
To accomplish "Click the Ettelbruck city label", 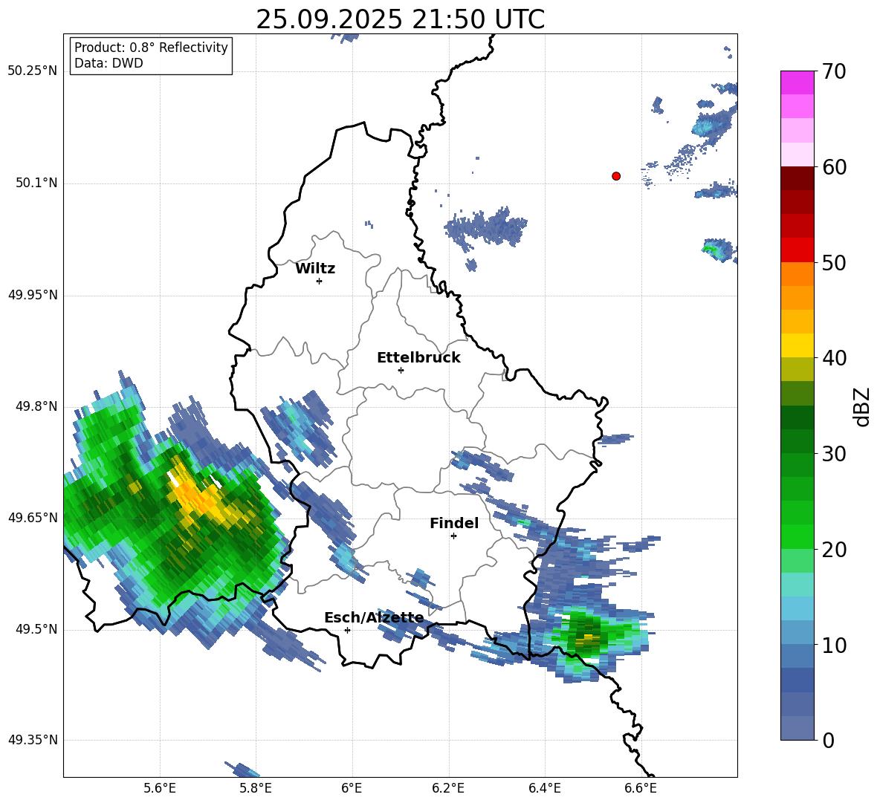I will tap(418, 358).
